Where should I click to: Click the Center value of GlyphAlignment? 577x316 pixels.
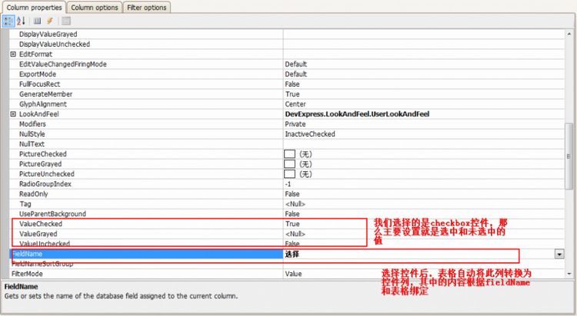(x=295, y=104)
